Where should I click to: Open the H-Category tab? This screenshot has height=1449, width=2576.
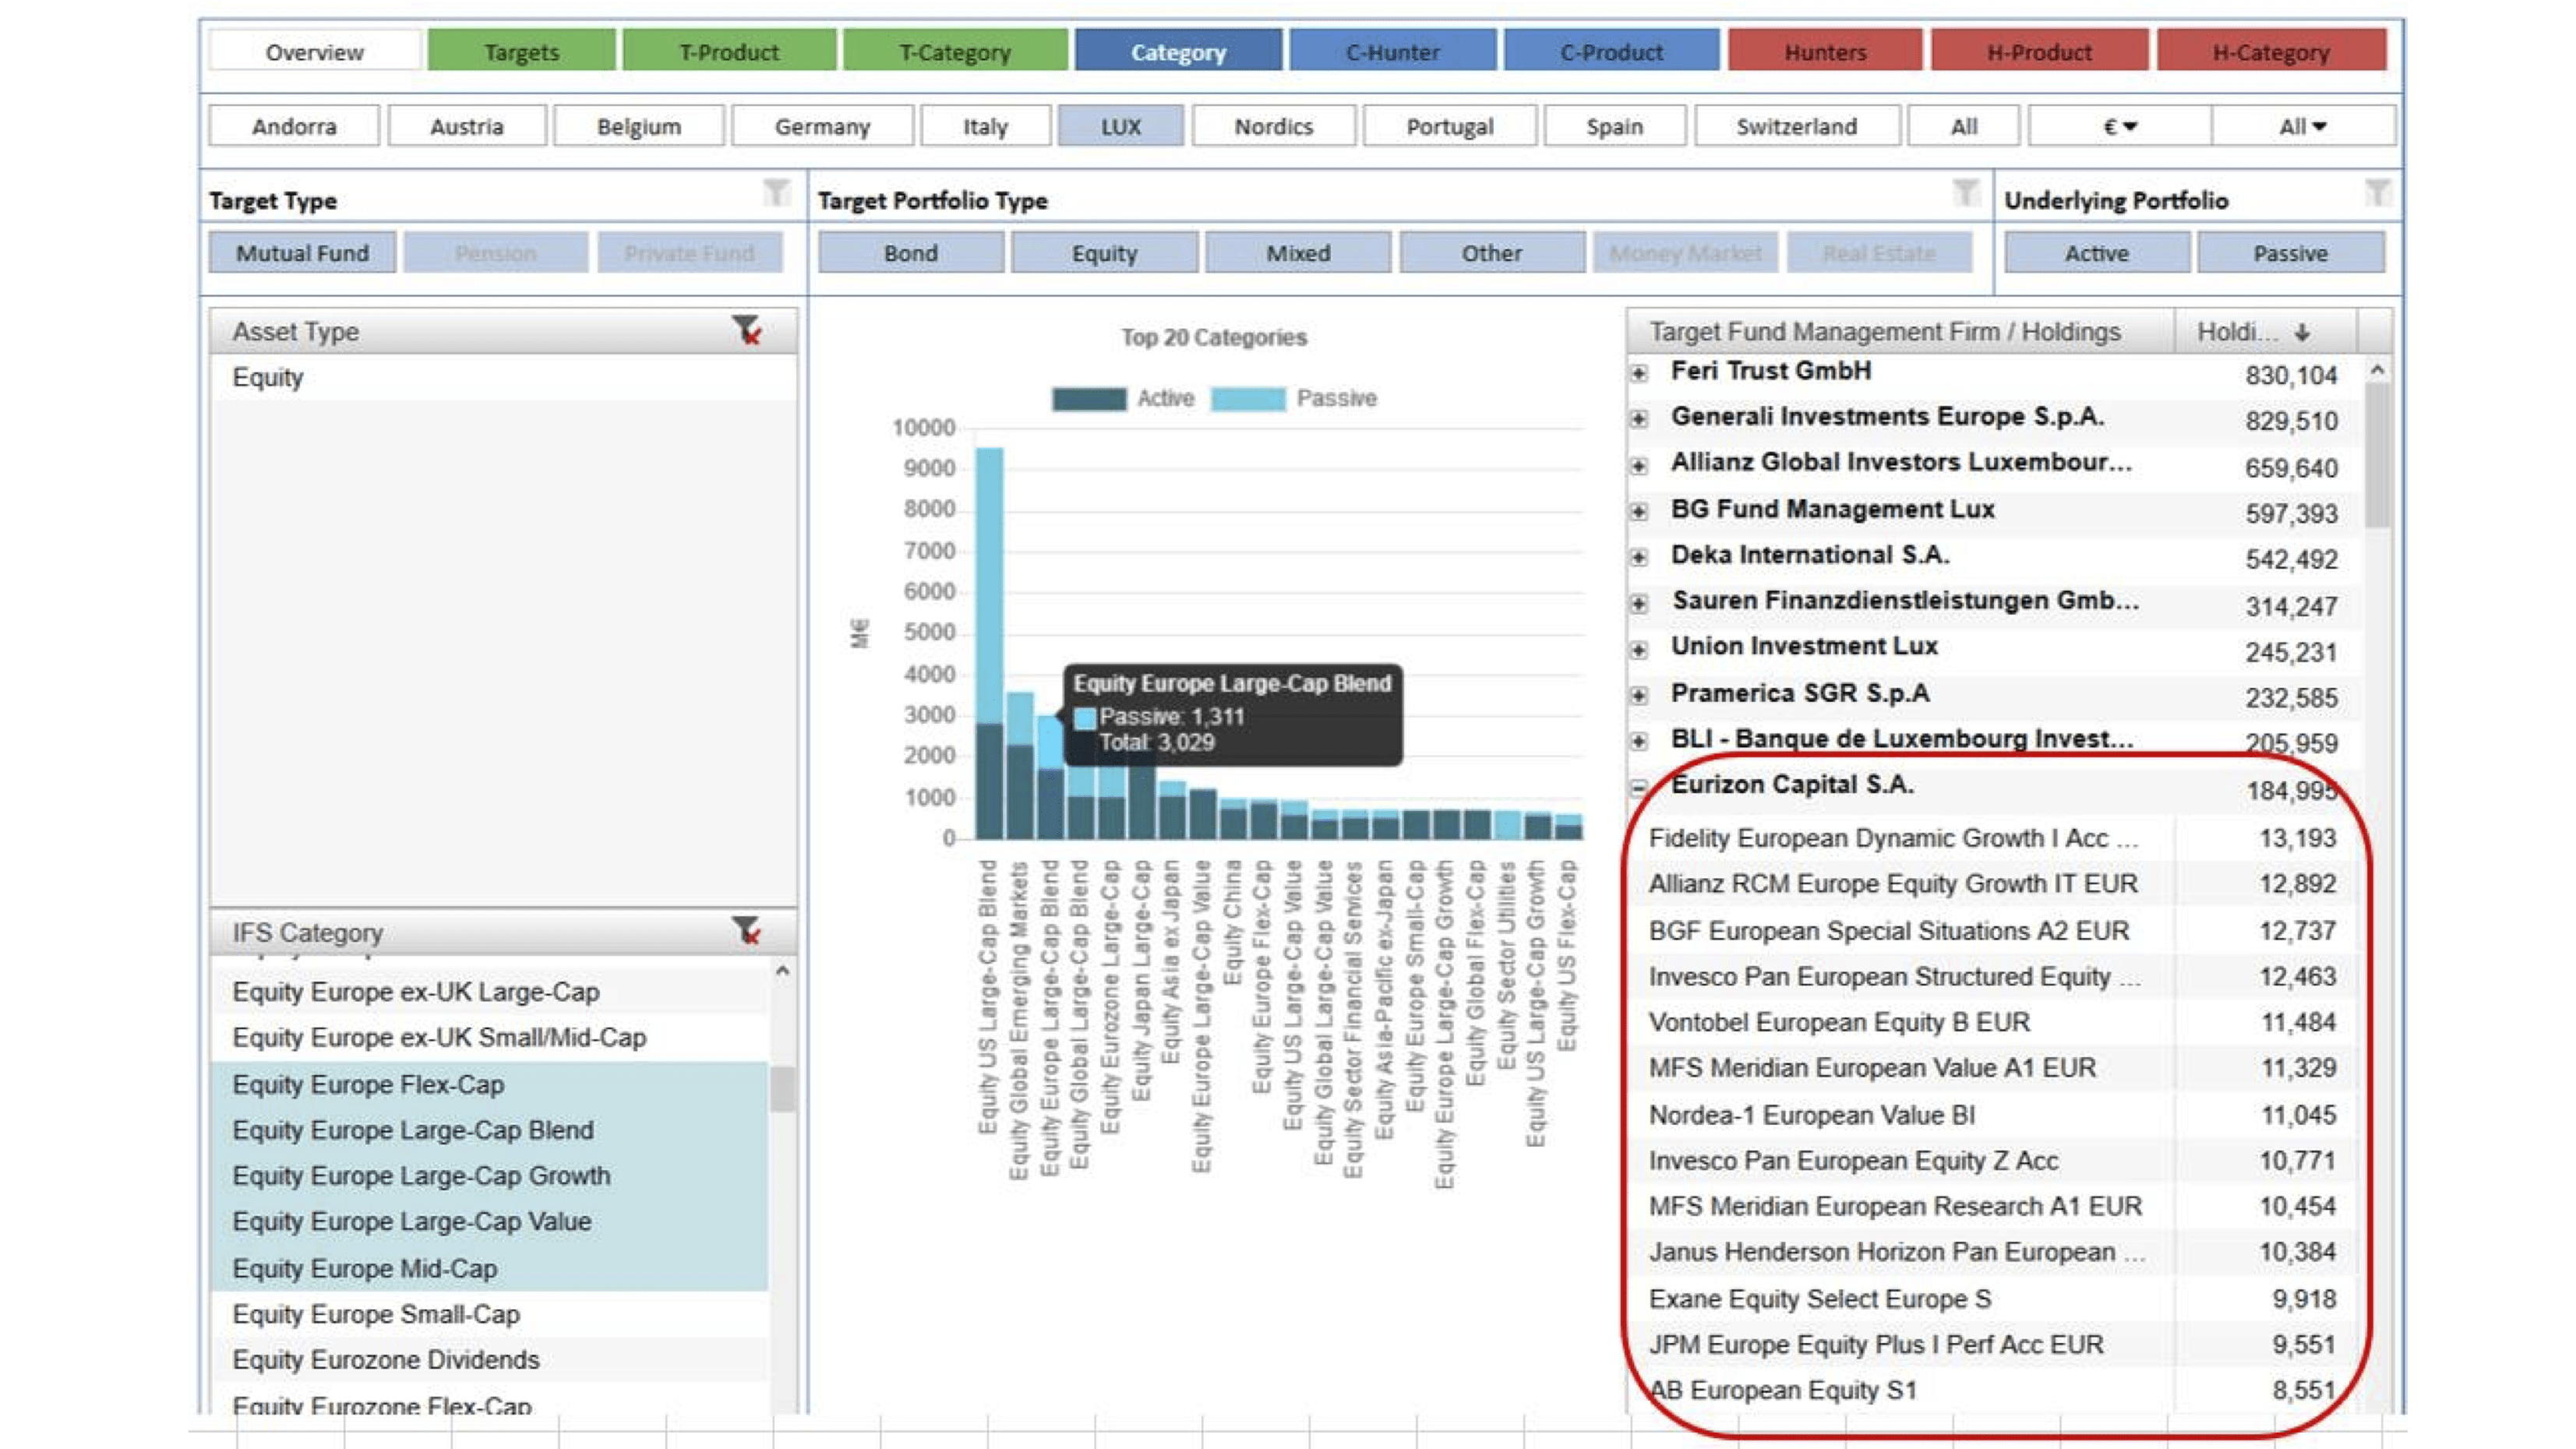(x=2271, y=51)
